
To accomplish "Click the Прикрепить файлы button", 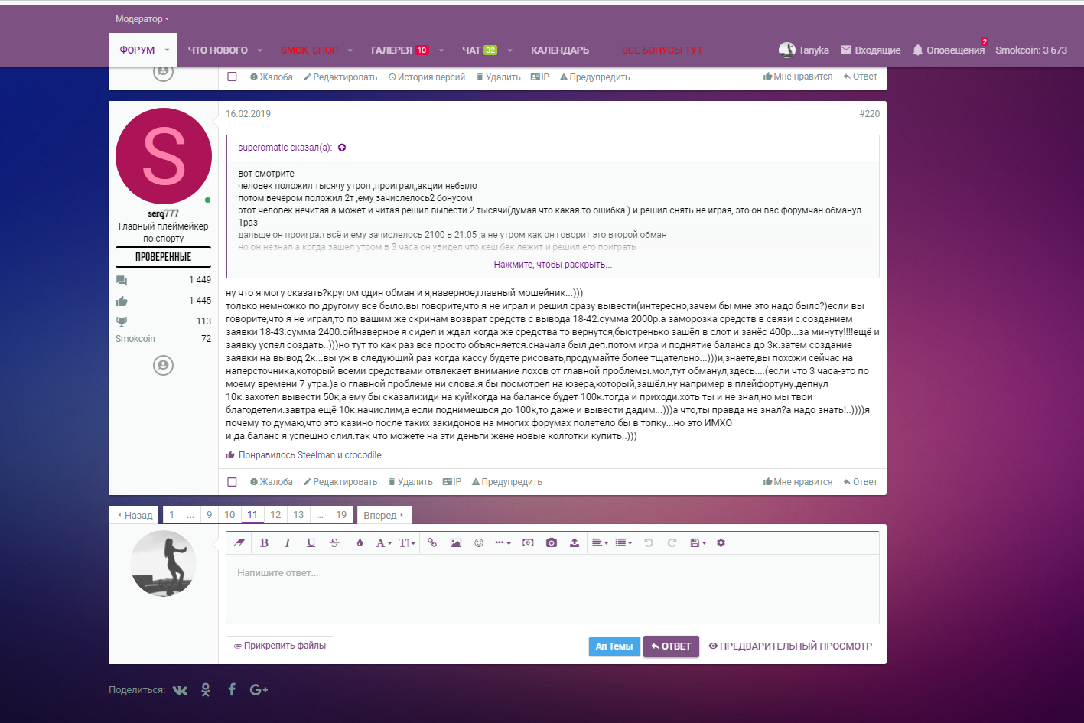I will tap(280, 646).
